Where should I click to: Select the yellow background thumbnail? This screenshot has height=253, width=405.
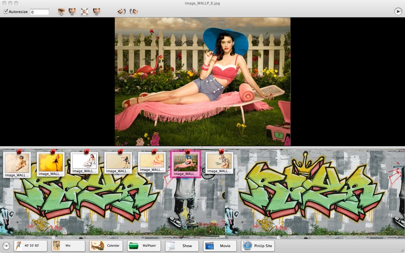click(x=51, y=163)
